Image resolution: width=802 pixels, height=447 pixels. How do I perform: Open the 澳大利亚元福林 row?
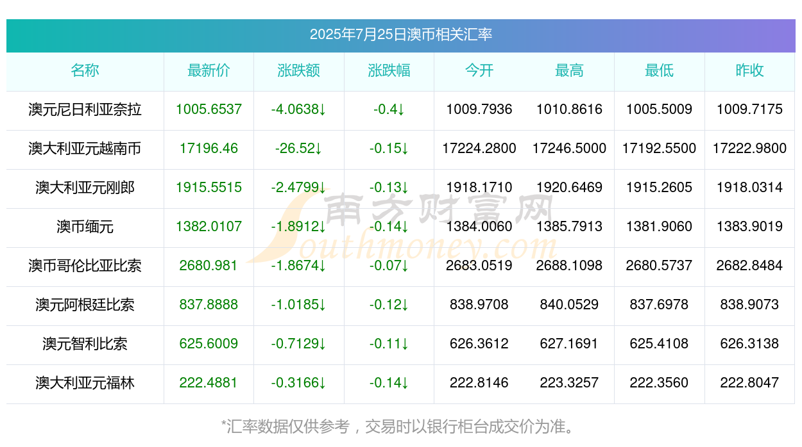[x=400, y=383]
